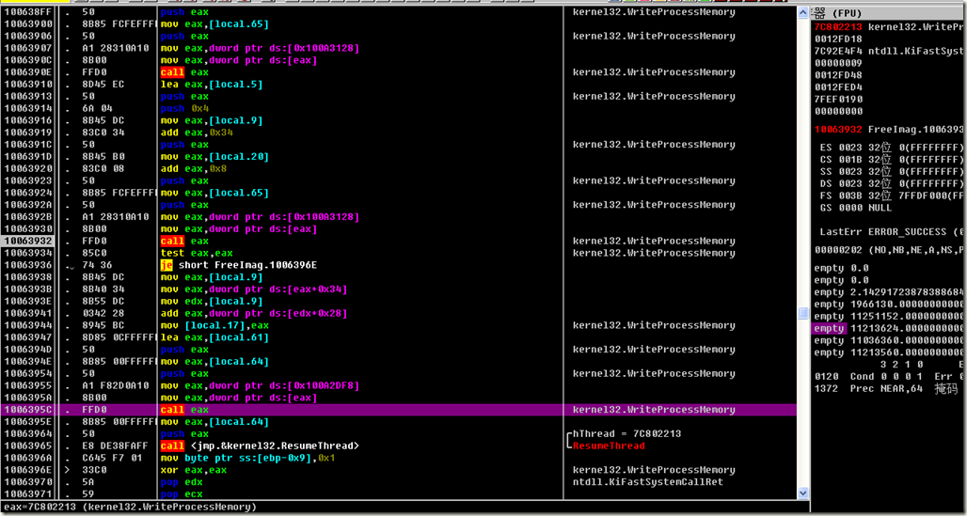Screen dimensions: 967x516
Task: Select the 'add eax,0x8' instruction
Action: tap(194, 169)
